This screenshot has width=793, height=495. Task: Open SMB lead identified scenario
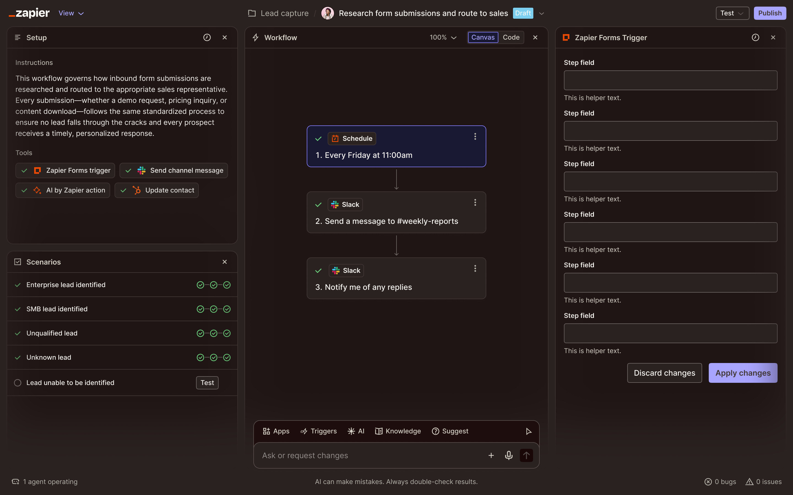(122, 309)
